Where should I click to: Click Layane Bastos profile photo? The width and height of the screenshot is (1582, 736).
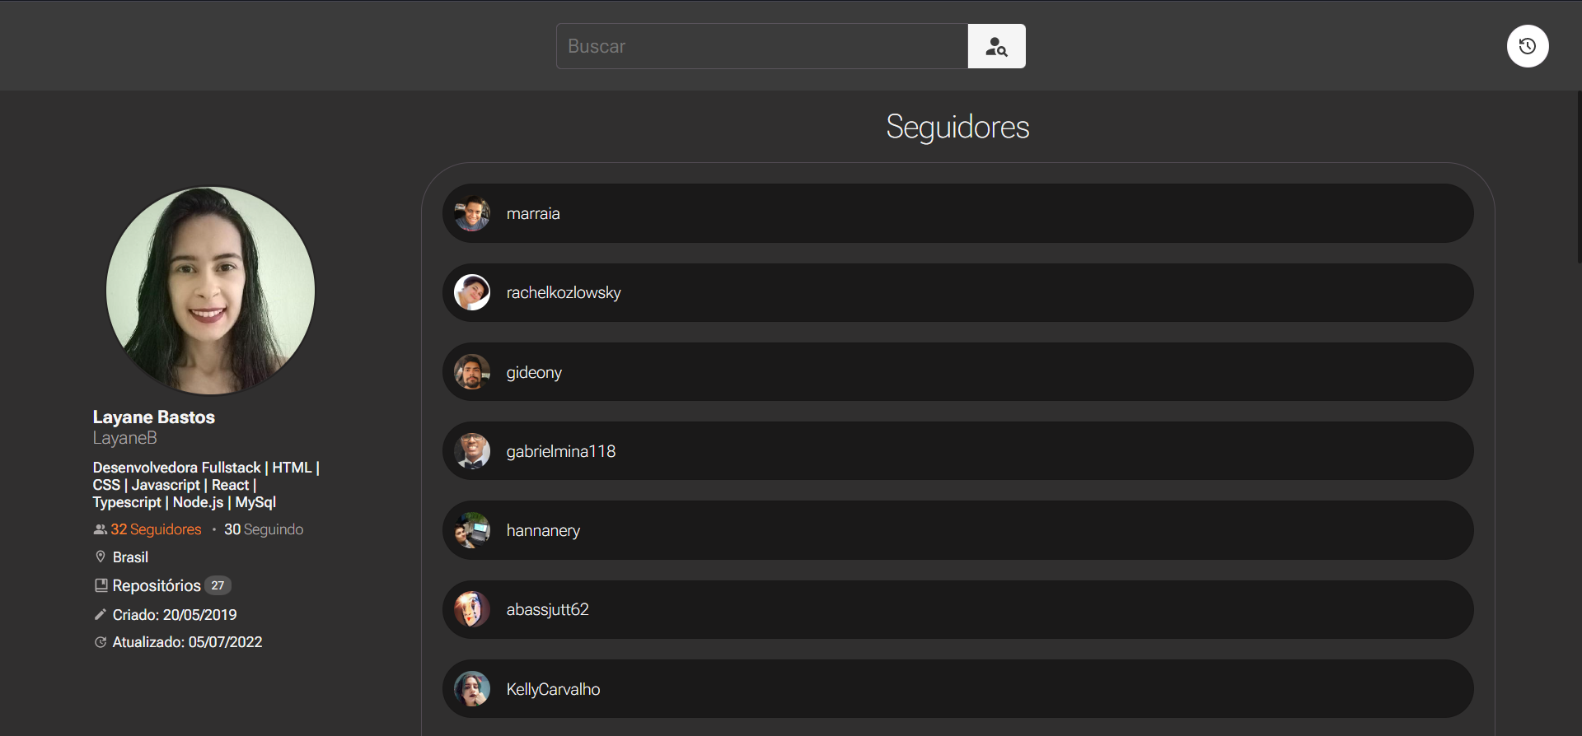210,291
